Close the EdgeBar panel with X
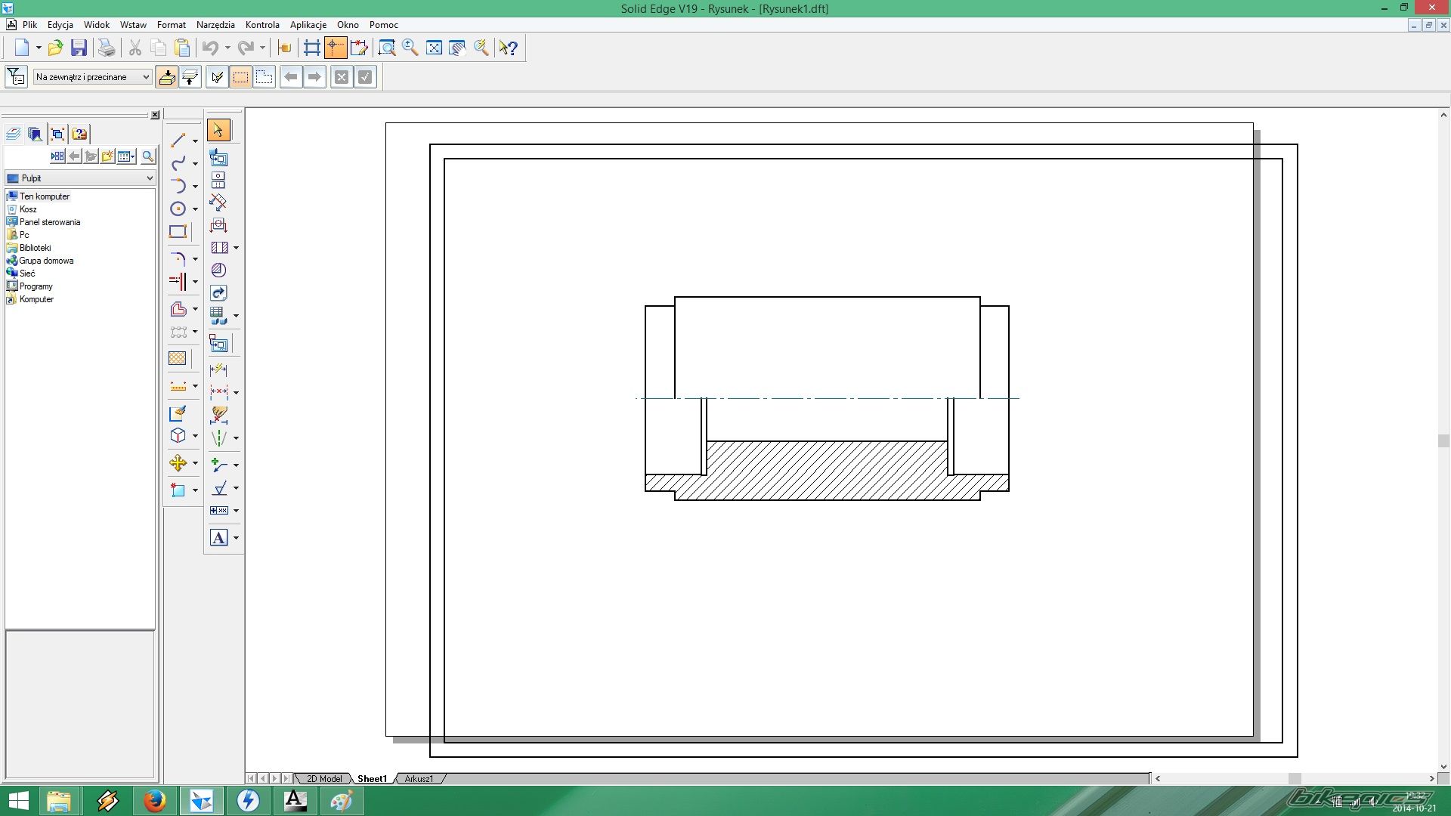 pyautogui.click(x=155, y=115)
